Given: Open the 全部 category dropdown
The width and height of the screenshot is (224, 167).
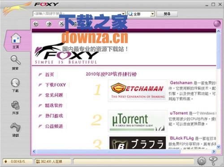Looking at the screenshot, I should (x=141, y=14).
